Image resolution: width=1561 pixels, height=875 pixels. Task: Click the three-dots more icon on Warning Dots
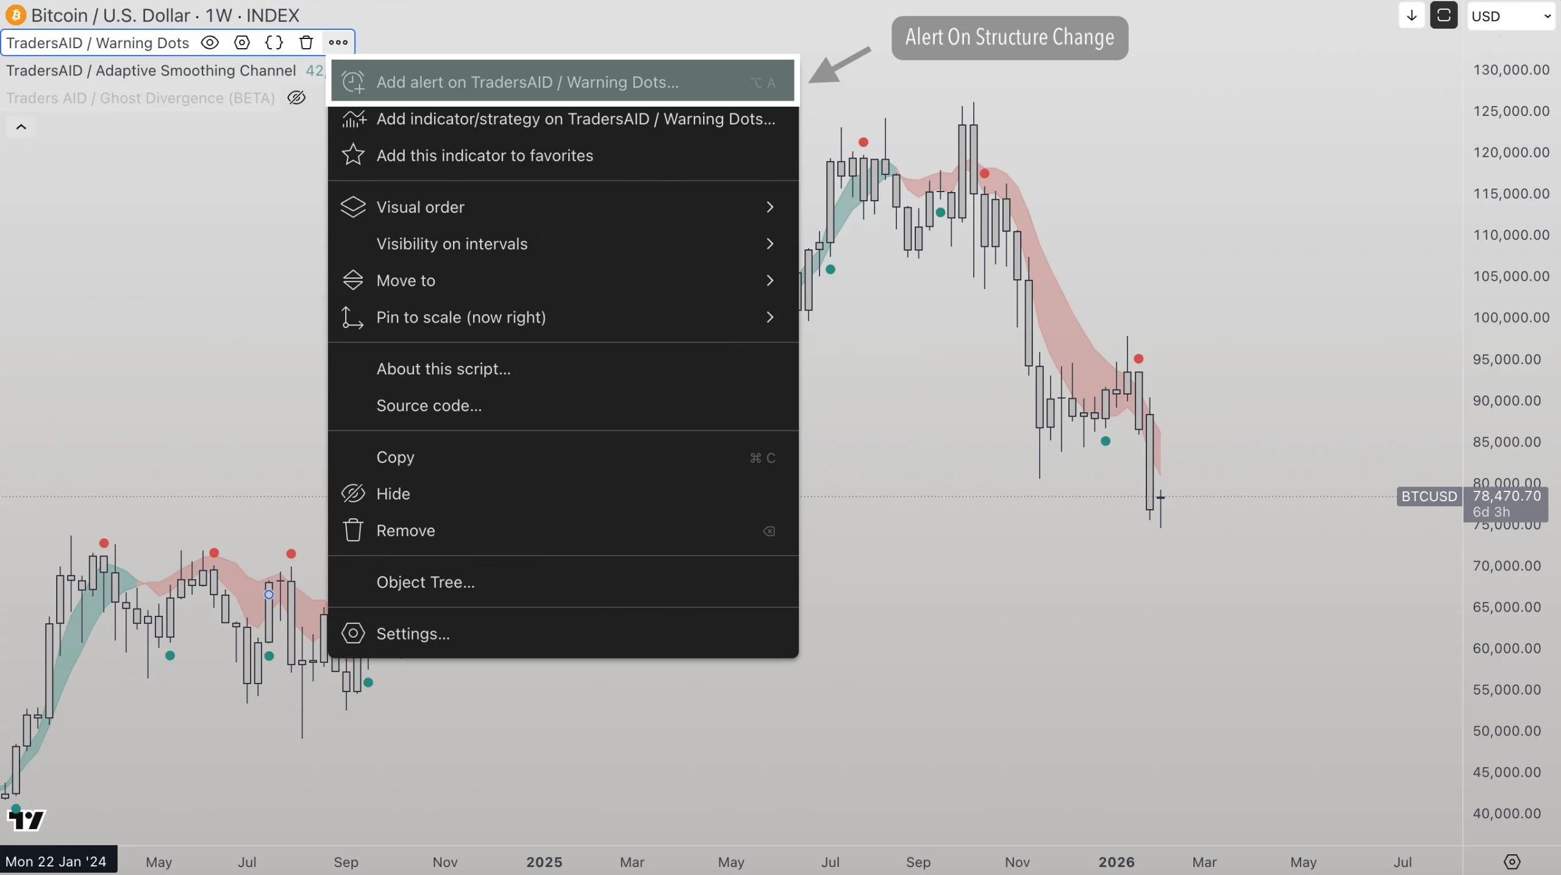338,43
